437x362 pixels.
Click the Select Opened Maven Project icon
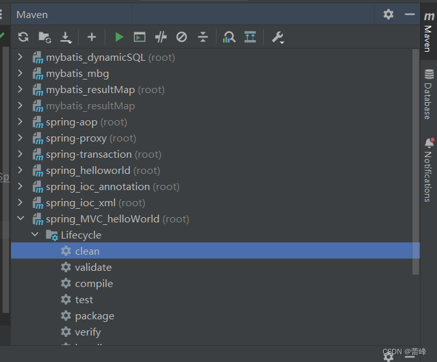250,37
